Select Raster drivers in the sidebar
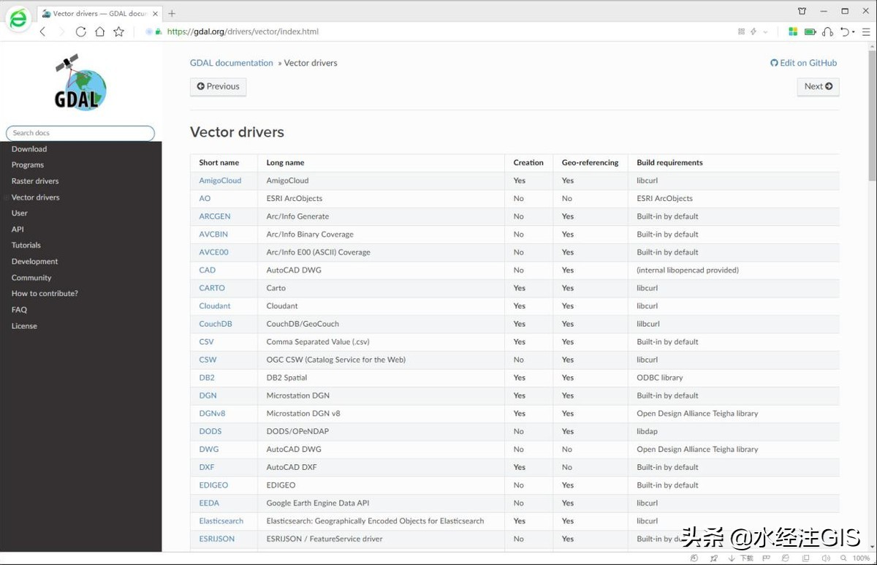This screenshot has width=877, height=565. pos(35,181)
